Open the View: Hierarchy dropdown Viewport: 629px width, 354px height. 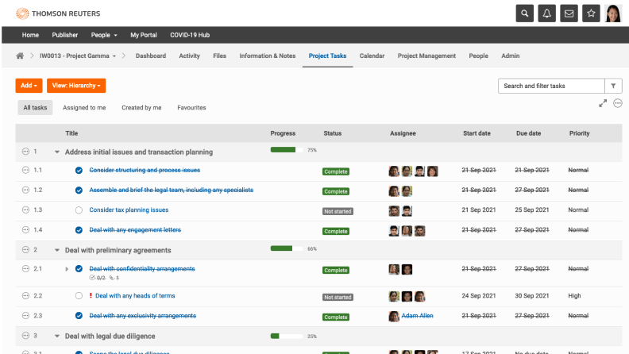tap(76, 86)
